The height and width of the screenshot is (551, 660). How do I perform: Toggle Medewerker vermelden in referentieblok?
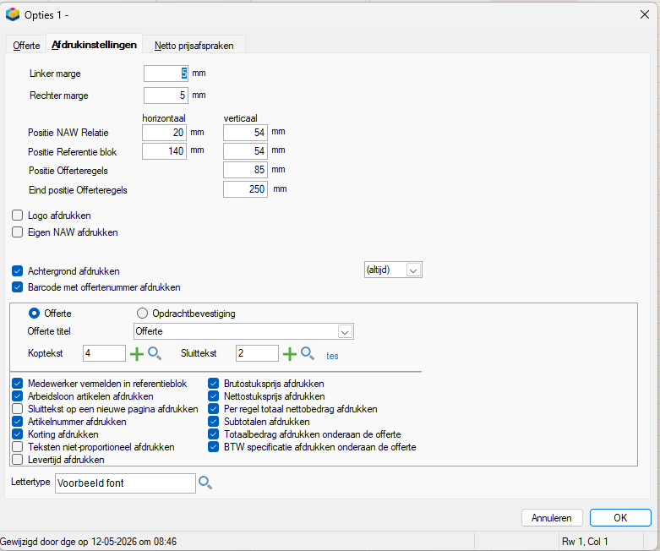click(x=17, y=384)
